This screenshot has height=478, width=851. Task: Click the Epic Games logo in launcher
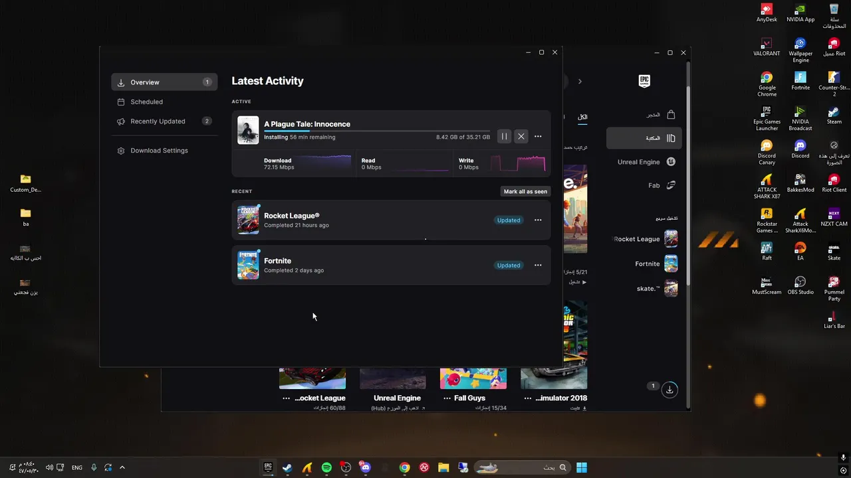(644, 81)
